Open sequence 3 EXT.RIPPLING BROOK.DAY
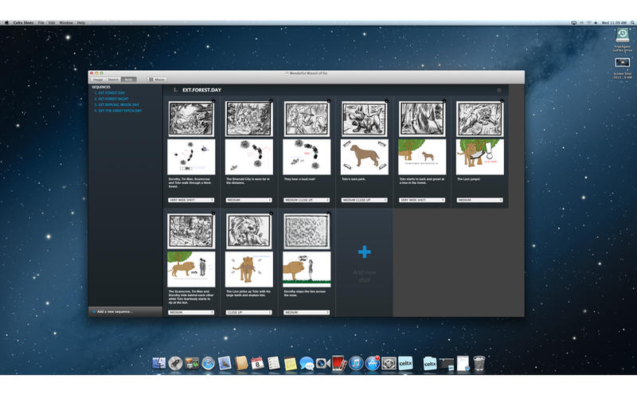 point(116,105)
